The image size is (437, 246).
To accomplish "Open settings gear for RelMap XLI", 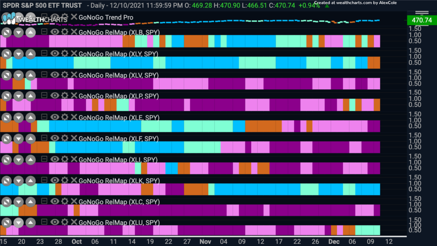I will (x=65, y=159).
